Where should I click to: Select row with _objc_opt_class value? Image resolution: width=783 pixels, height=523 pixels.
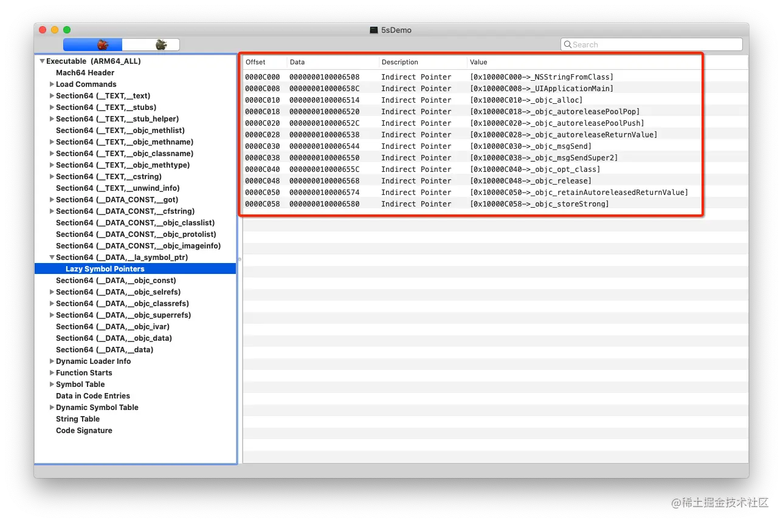[495, 169]
